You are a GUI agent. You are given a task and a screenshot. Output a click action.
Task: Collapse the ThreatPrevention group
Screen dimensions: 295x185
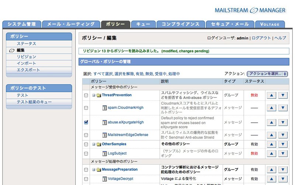pos(94,95)
